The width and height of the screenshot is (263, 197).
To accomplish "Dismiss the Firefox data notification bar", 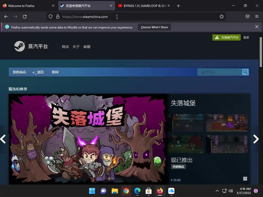I will tap(257, 27).
